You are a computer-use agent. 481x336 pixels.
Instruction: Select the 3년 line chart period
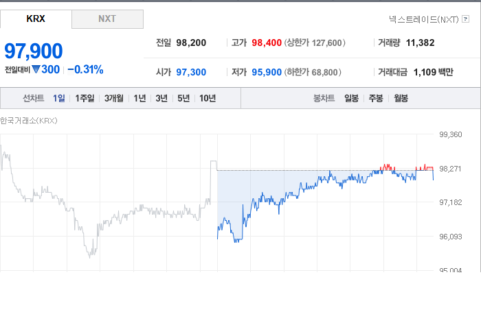[161, 98]
